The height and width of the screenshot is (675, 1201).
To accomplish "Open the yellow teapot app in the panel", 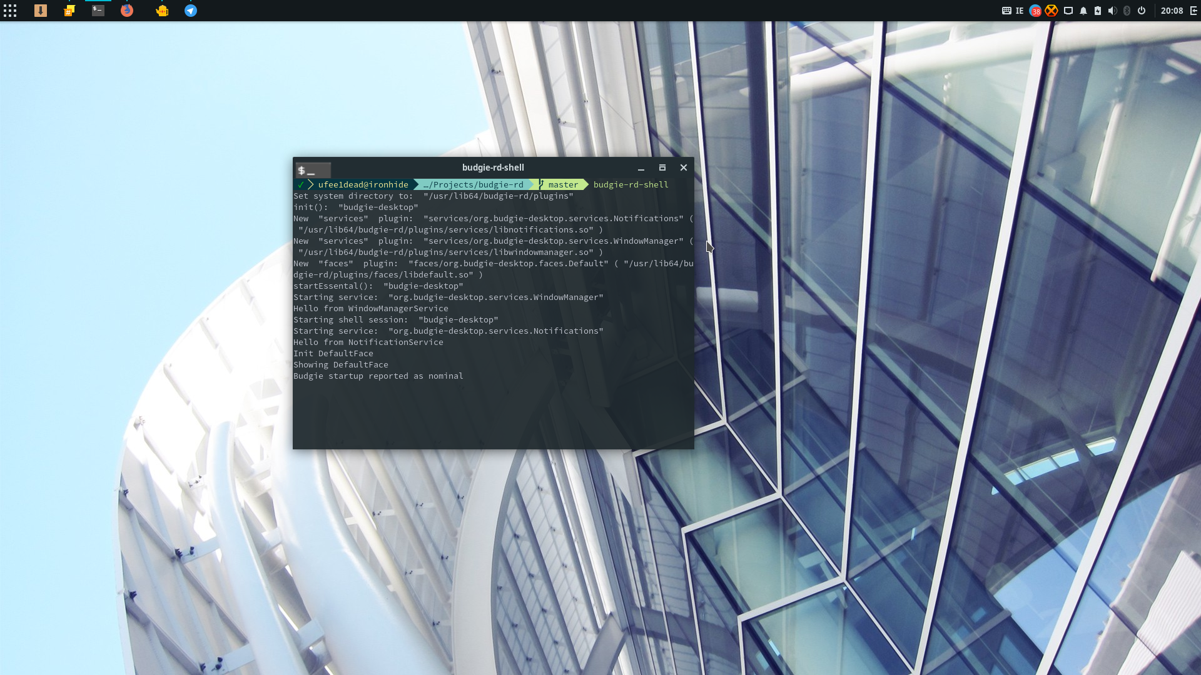I will [162, 11].
